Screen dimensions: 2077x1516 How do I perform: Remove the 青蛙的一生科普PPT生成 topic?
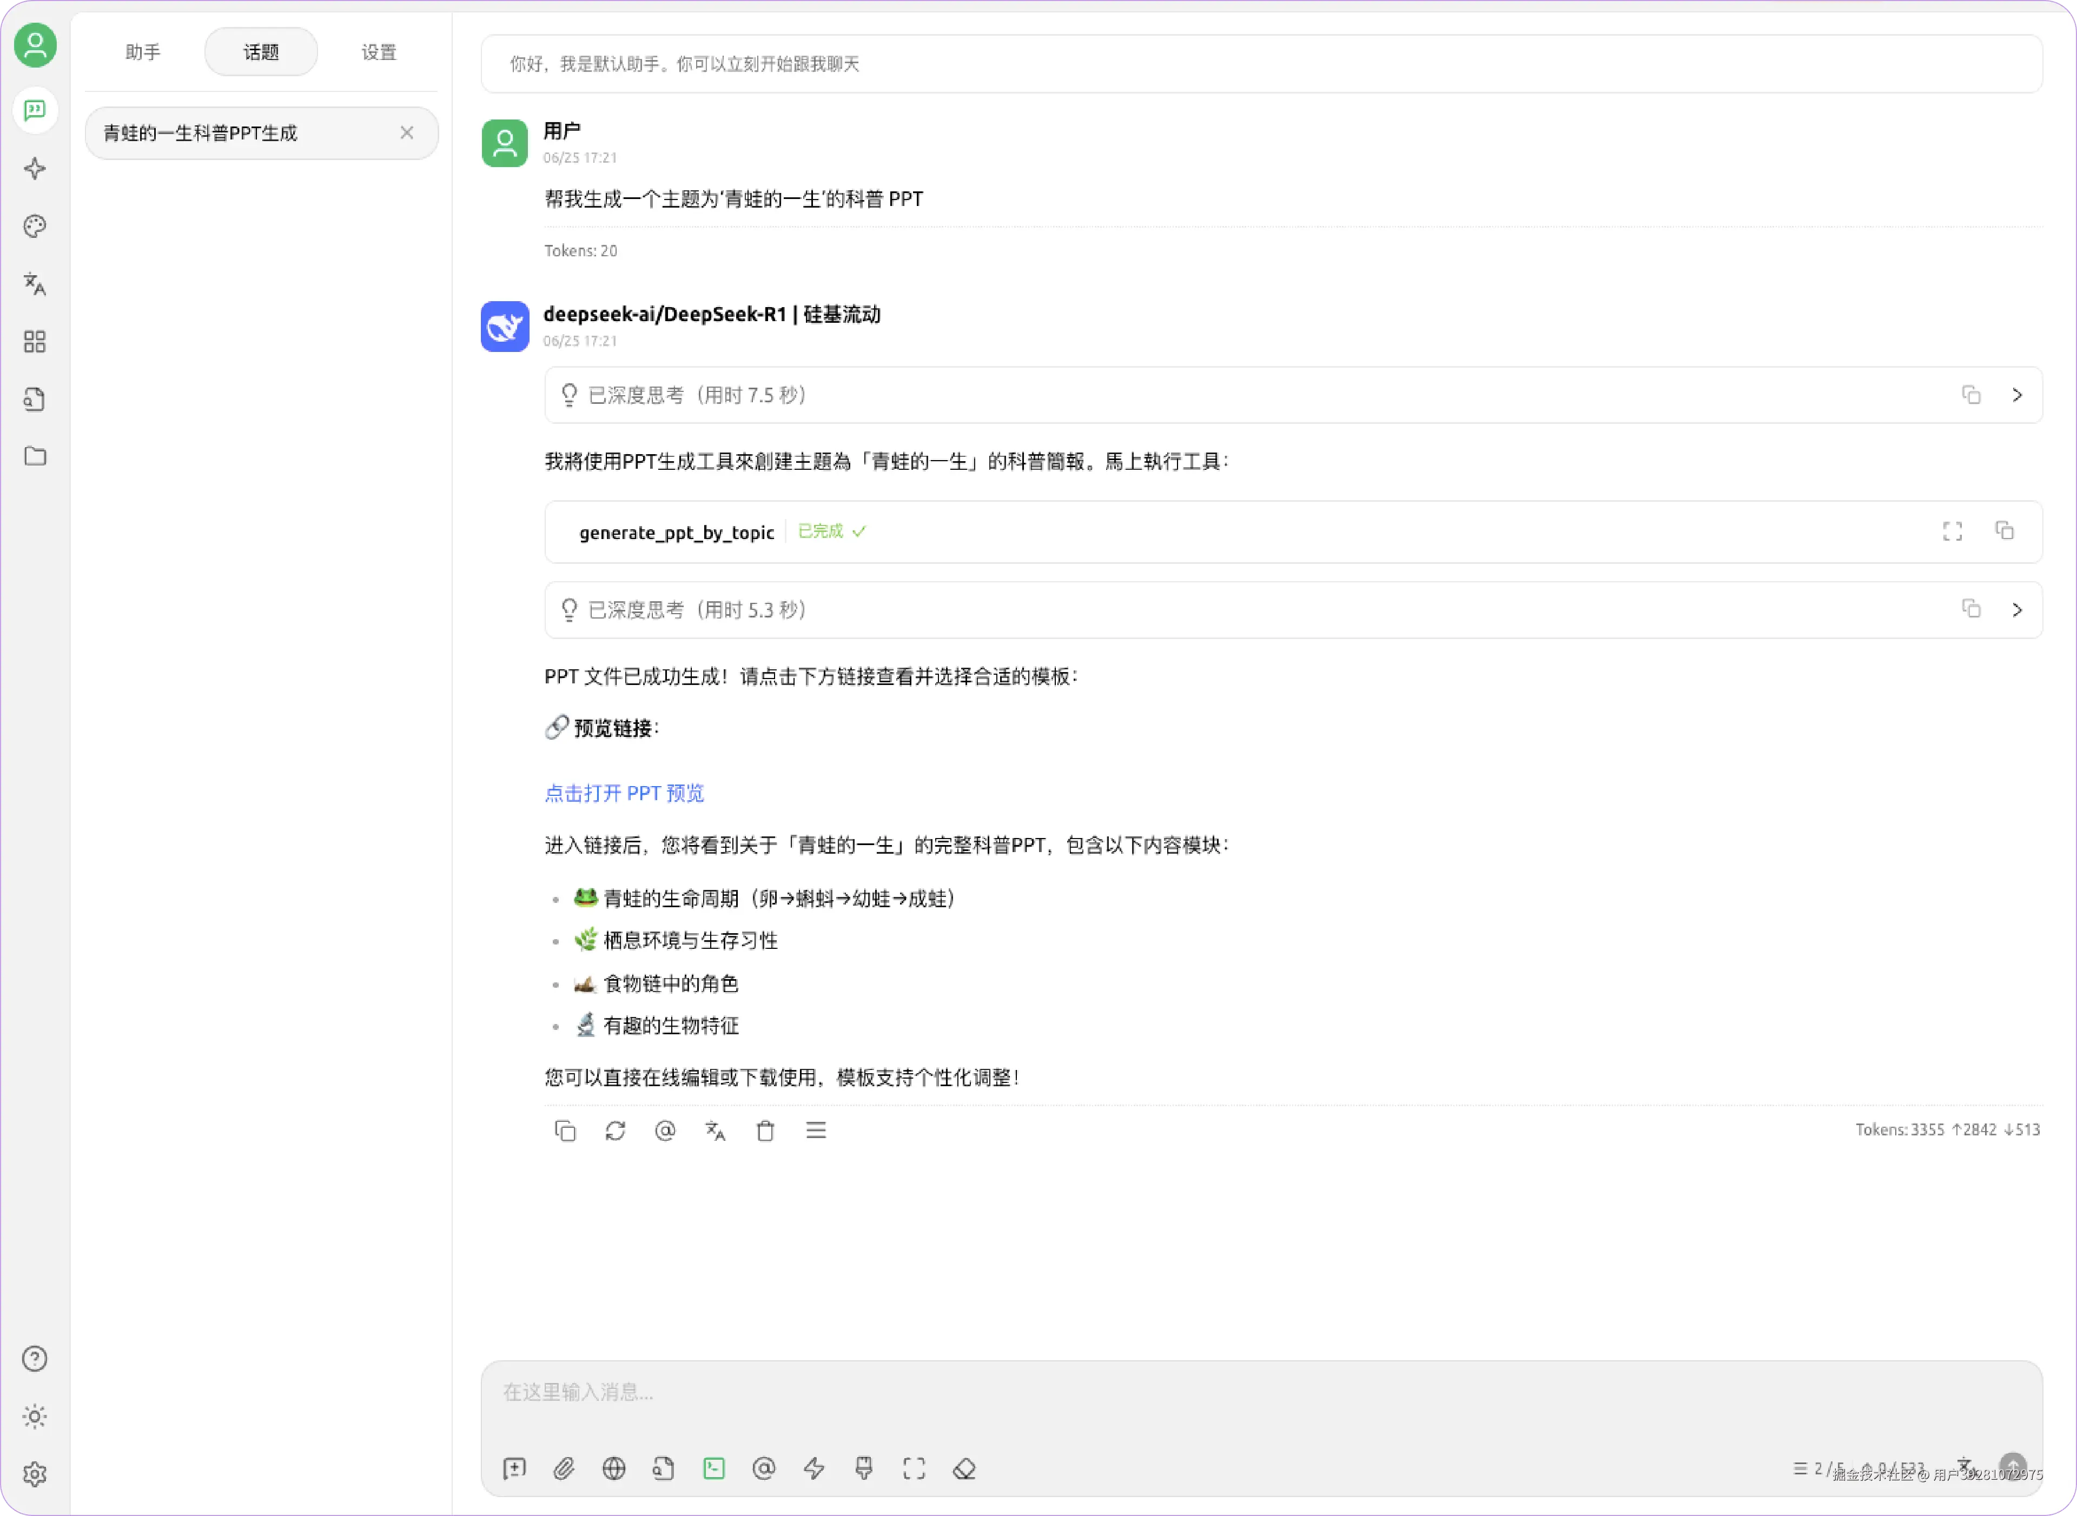tap(407, 133)
